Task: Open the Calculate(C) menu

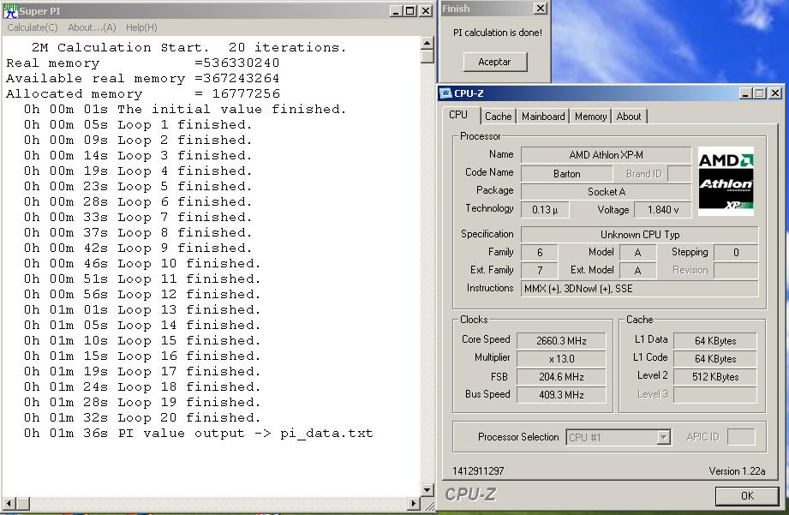Action: [33, 27]
